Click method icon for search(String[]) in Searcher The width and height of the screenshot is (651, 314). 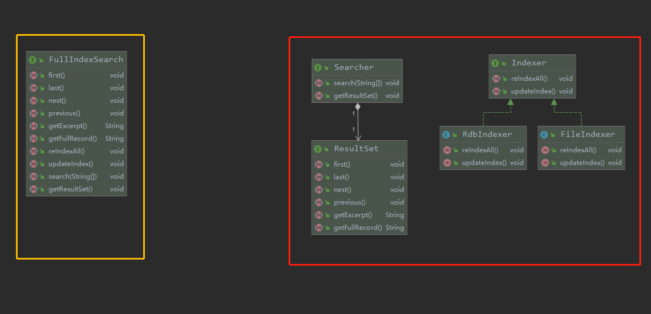coord(319,83)
